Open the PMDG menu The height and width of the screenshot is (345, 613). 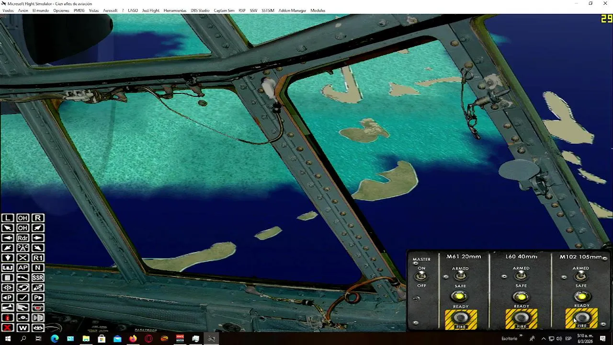(79, 11)
